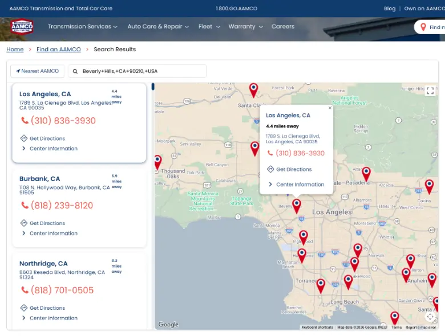This screenshot has width=445, height=336.
Task: Expand the Warranty dropdown menu
Action: (245, 26)
